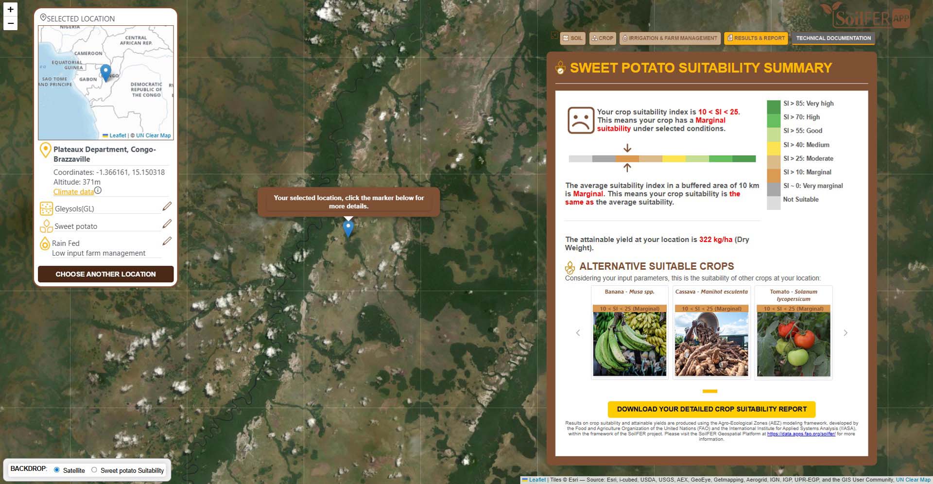Click the yellow carousel page indicator
933x484 pixels.
click(x=709, y=391)
